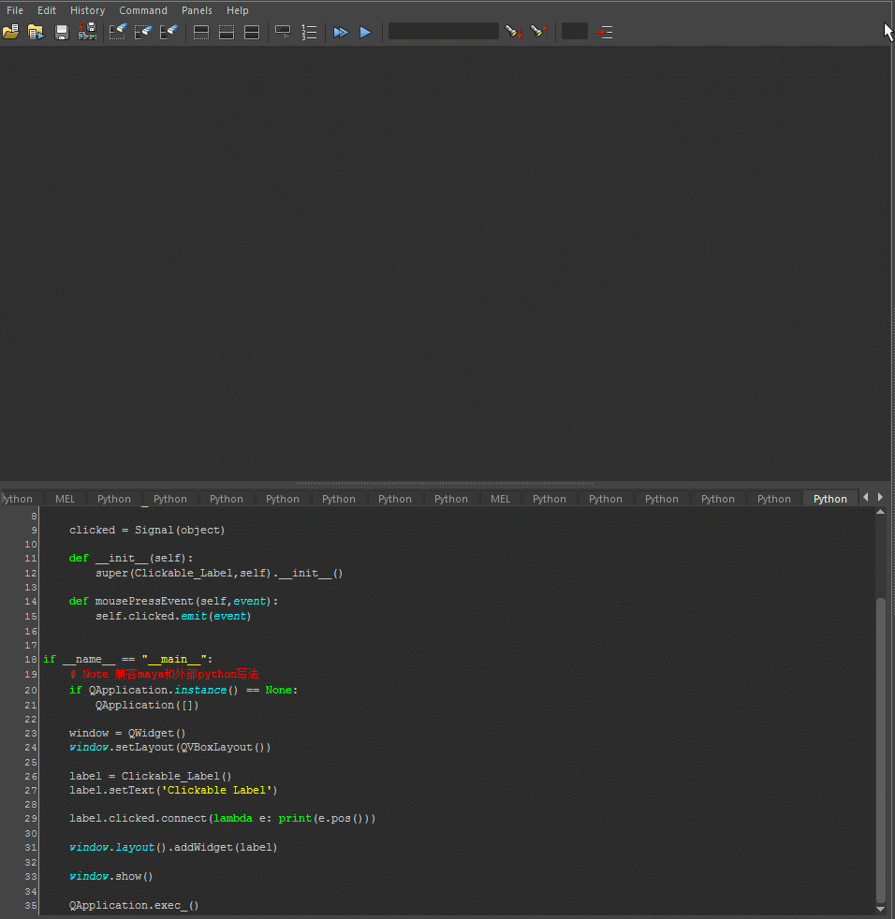Click the search text input field

[443, 32]
